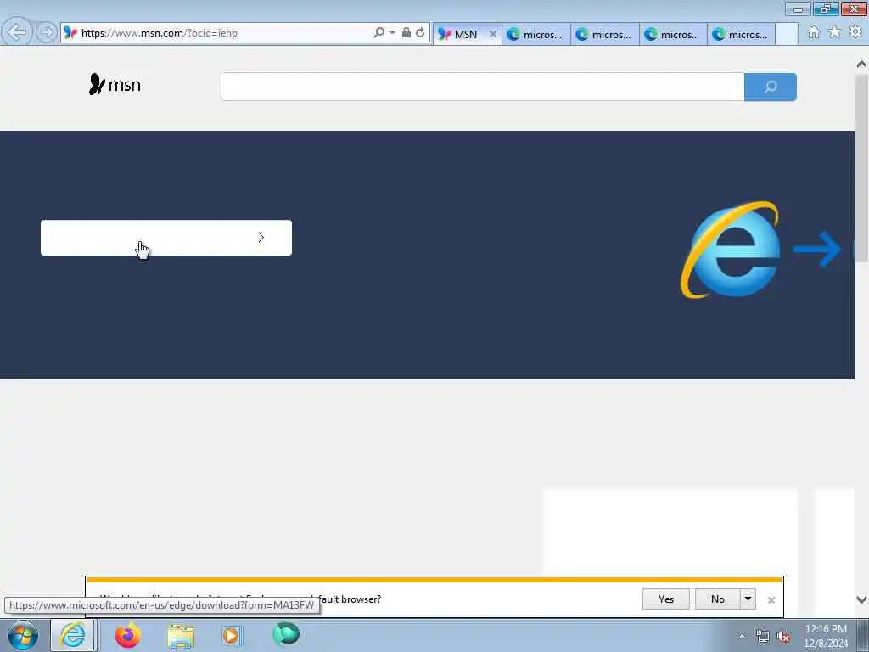Go back with the Back arrow button
The width and height of the screenshot is (869, 652).
pos(17,32)
